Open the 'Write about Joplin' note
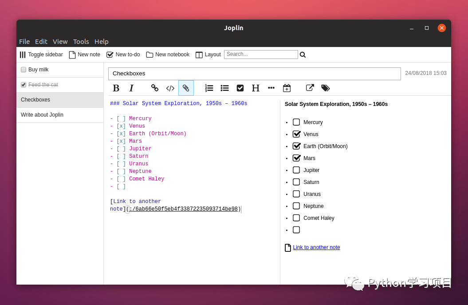Screen dimensions: 468x305 click(60, 115)
